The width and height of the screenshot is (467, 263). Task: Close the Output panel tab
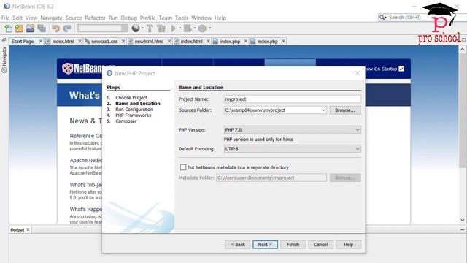click(28, 229)
